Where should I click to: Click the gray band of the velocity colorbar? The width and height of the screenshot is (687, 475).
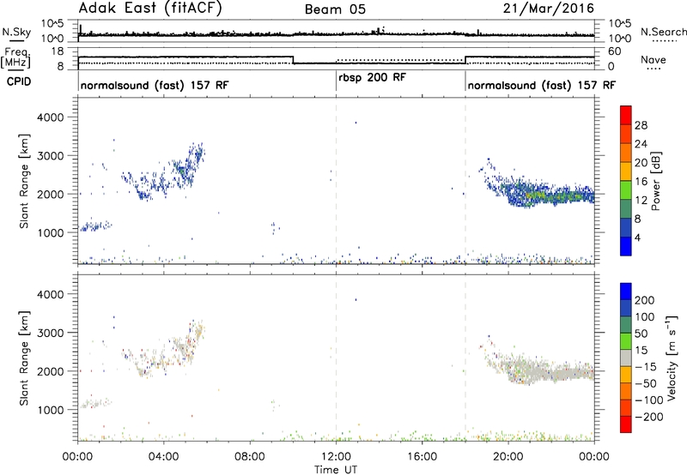(x=626, y=358)
